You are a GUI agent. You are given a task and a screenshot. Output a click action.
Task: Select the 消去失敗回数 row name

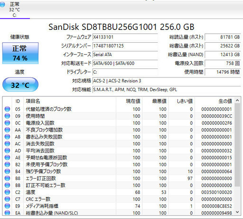pos(40,143)
